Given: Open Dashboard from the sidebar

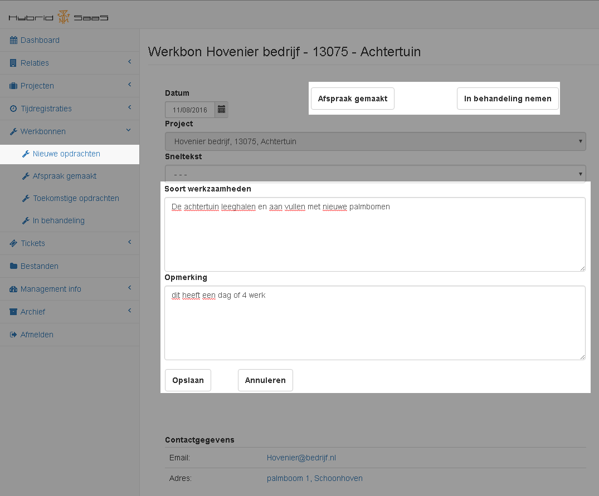Looking at the screenshot, I should click(40, 40).
